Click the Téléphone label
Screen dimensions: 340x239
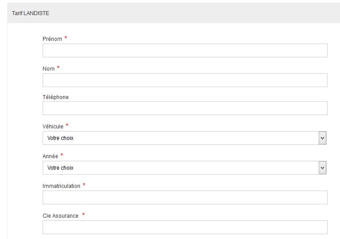(55, 97)
